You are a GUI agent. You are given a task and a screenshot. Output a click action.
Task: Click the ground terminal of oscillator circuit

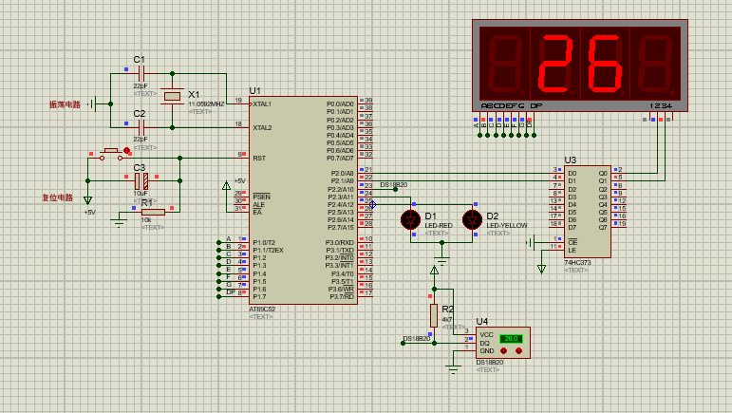coord(93,103)
